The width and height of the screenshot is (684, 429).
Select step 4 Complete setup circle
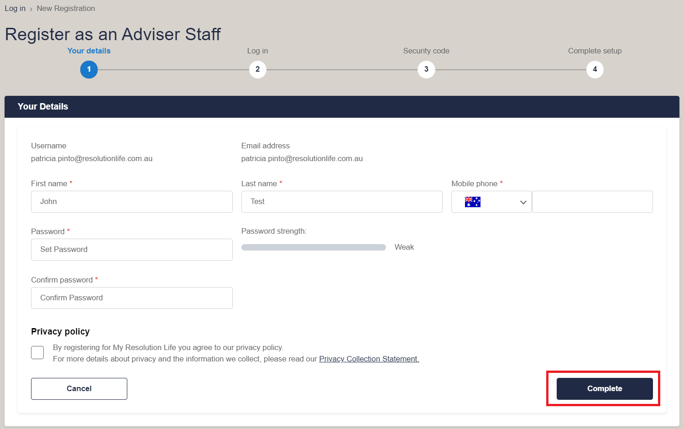pyautogui.click(x=595, y=69)
